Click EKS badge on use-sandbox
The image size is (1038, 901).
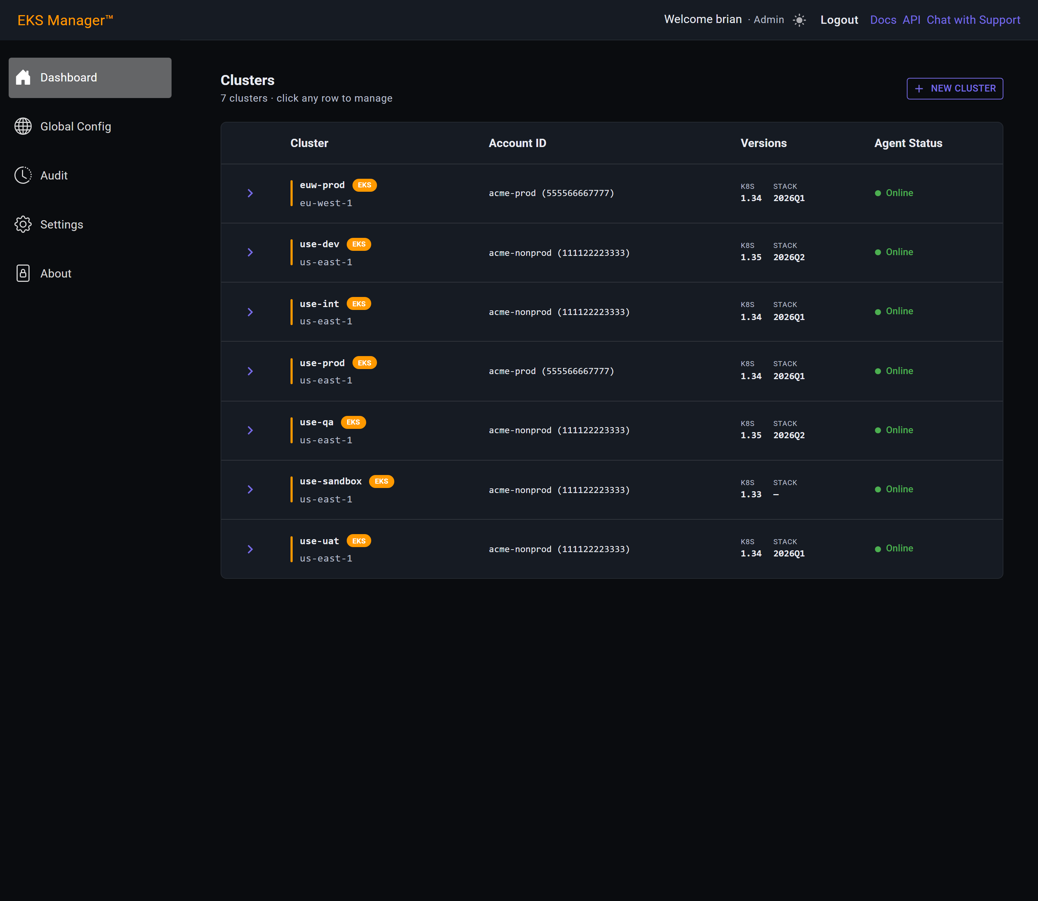(382, 481)
